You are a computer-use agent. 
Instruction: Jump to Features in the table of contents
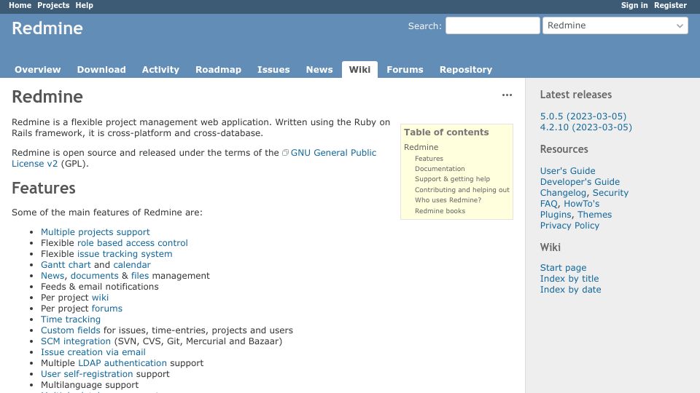point(429,159)
